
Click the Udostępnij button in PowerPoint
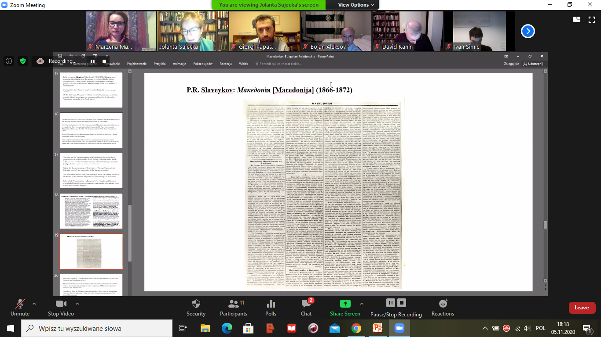tap(533, 64)
